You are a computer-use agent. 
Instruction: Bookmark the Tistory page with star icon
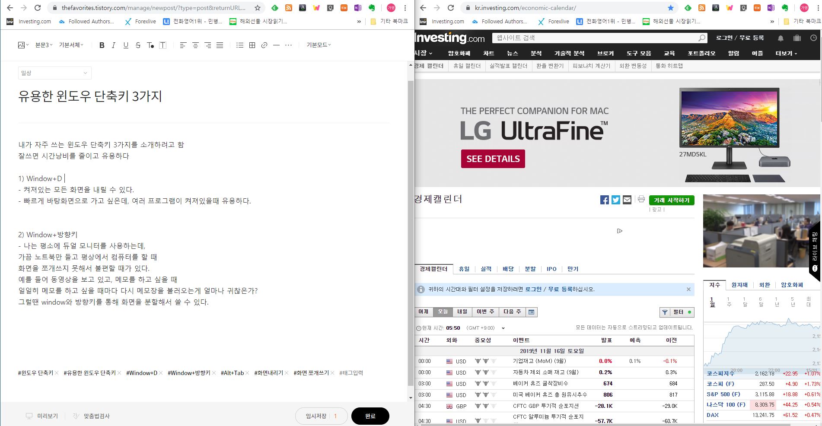click(258, 8)
